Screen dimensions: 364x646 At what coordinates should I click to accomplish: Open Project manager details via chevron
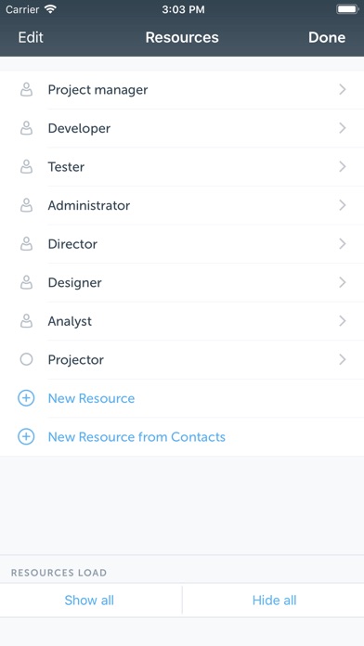coord(342,89)
